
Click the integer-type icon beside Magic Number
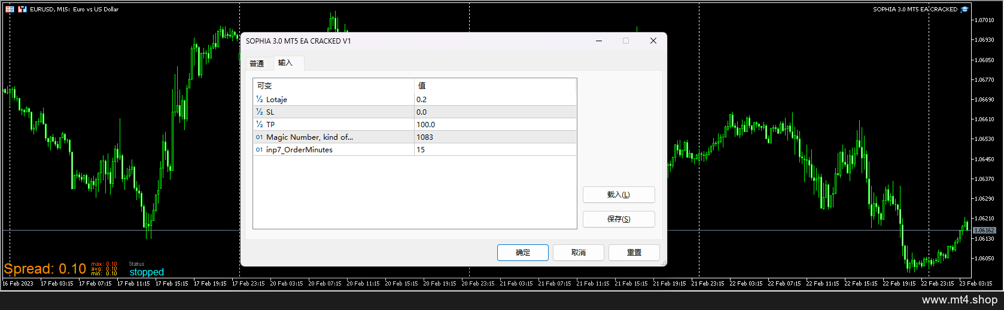click(259, 137)
